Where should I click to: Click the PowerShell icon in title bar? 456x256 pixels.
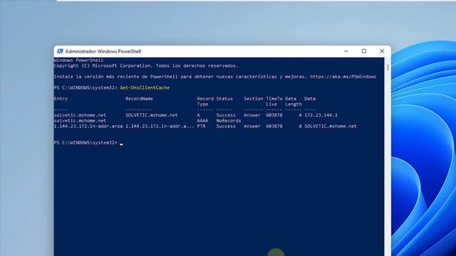point(60,51)
